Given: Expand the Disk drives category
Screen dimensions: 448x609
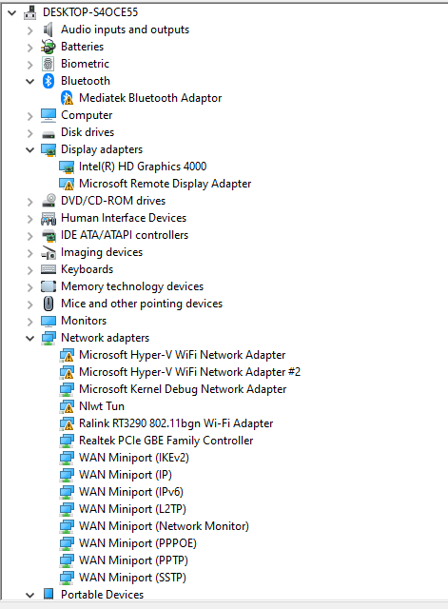Looking at the screenshot, I should [30, 133].
